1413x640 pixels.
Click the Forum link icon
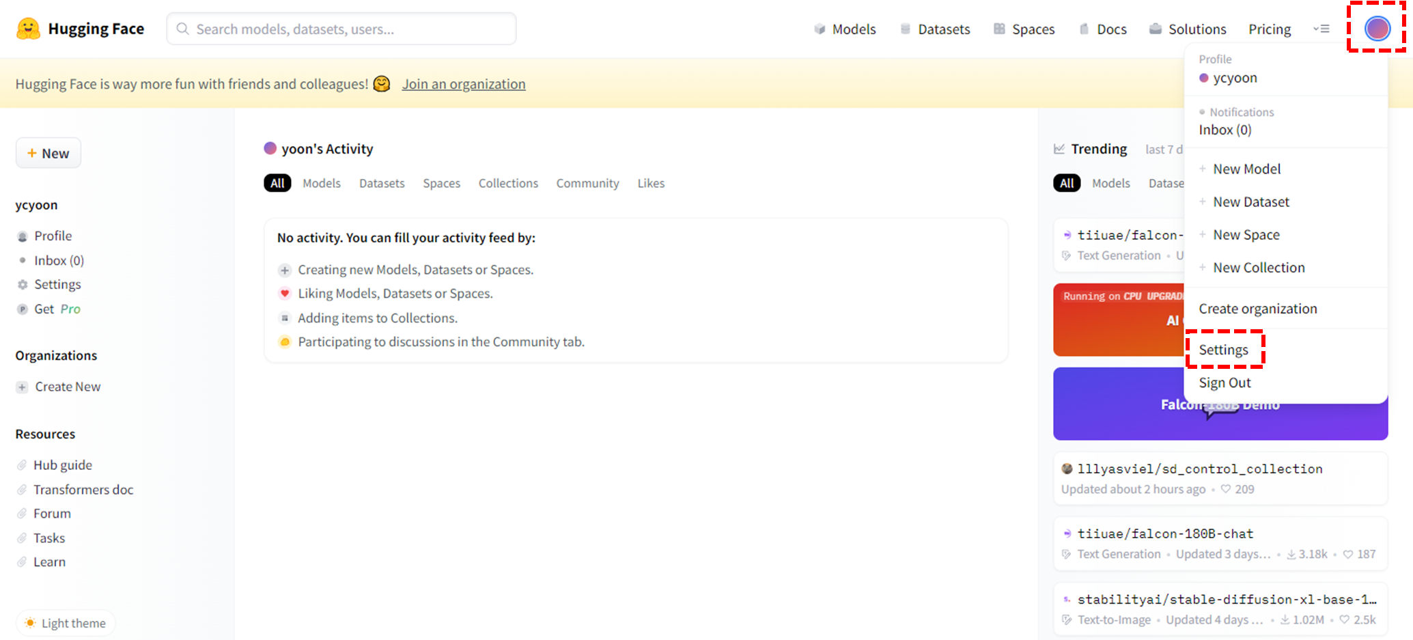tap(22, 514)
